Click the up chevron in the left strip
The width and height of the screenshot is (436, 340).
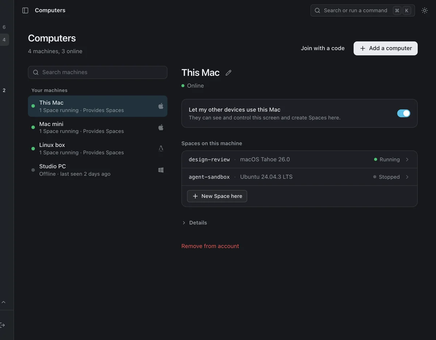(4, 302)
